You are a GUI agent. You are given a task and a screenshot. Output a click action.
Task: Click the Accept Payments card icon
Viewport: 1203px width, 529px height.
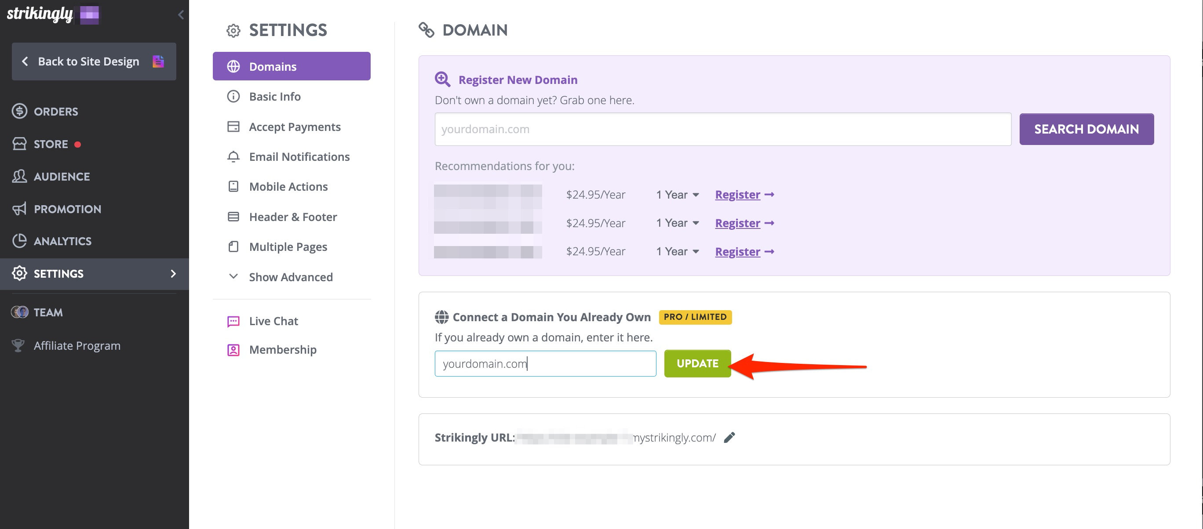click(x=233, y=127)
